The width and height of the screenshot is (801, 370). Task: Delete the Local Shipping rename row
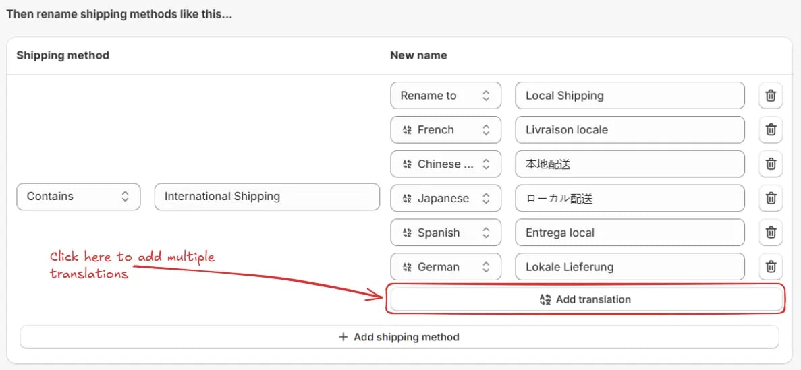coord(771,96)
